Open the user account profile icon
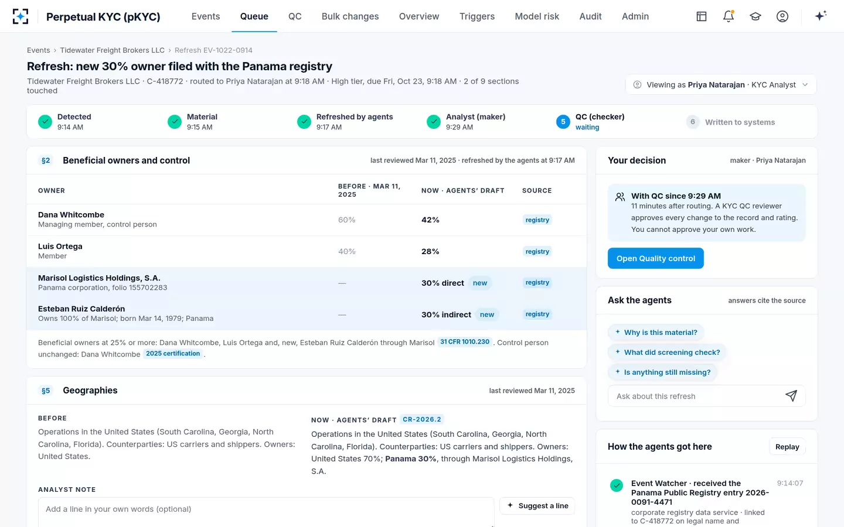The height and width of the screenshot is (527, 844). 782,16
